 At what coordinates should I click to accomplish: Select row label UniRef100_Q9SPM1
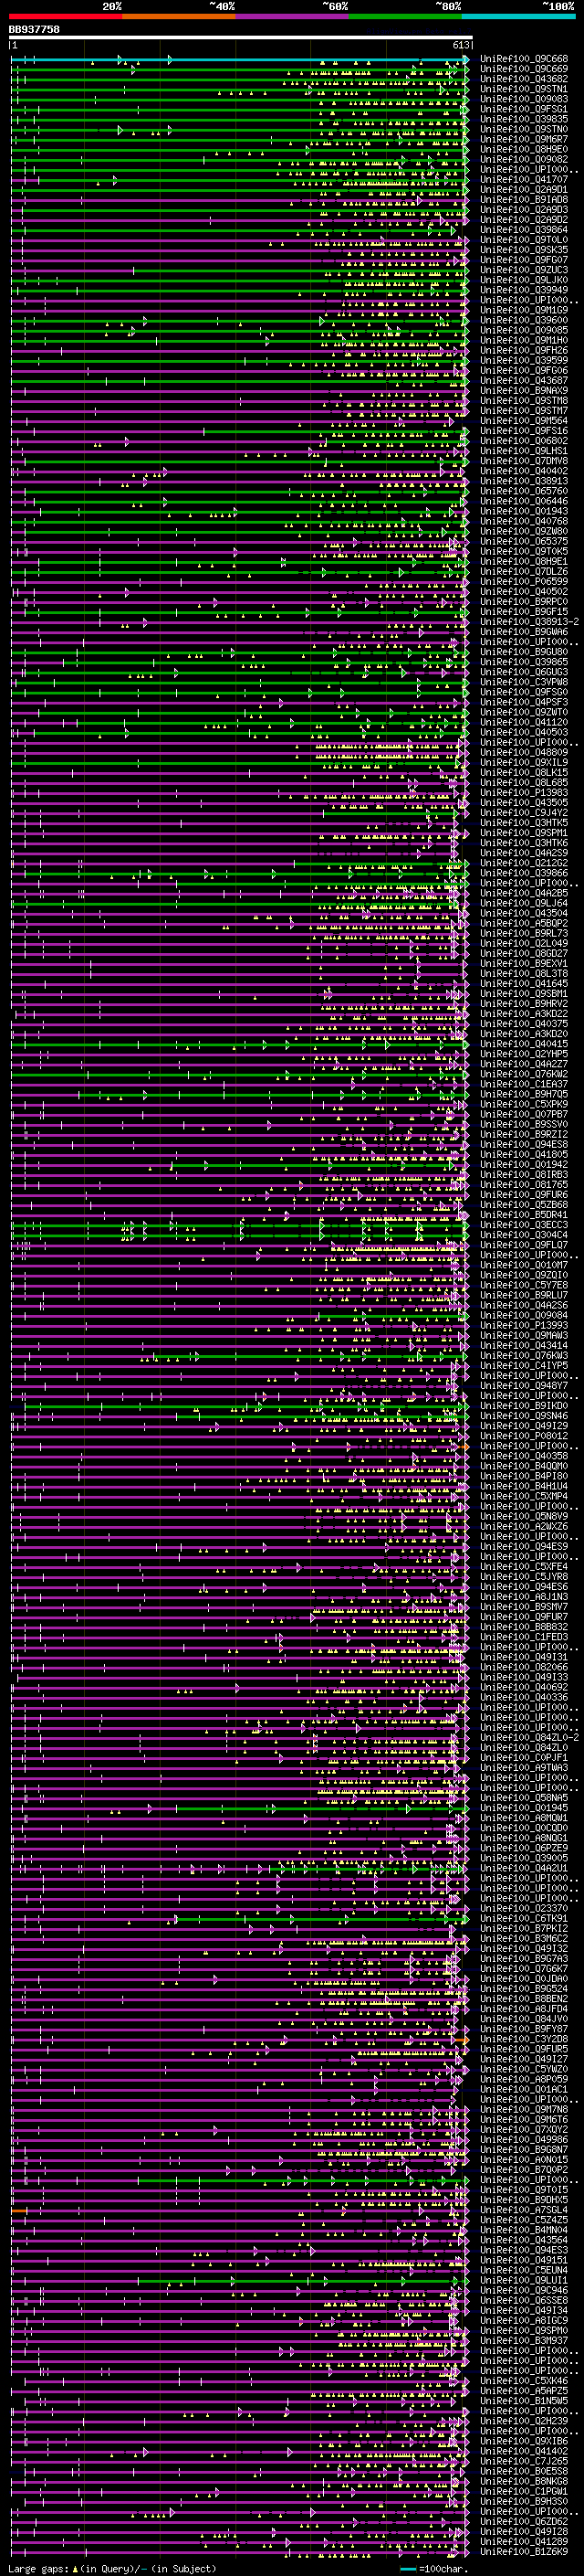point(524,833)
